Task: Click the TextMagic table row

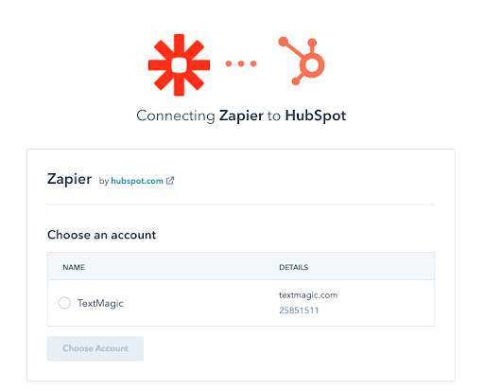Action: tap(241, 303)
